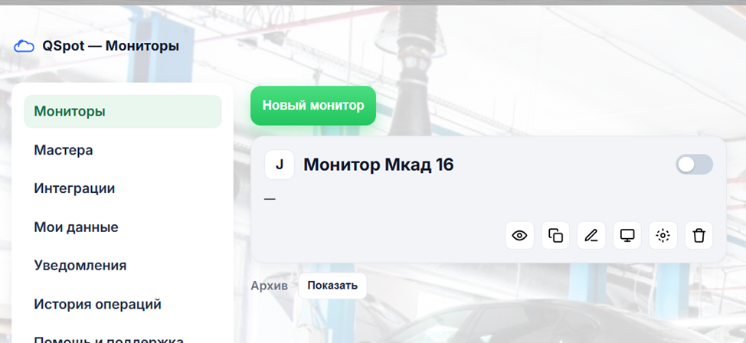
Task: Open the target settings icon for Монитор Мкад 16
Action: [x=663, y=235]
